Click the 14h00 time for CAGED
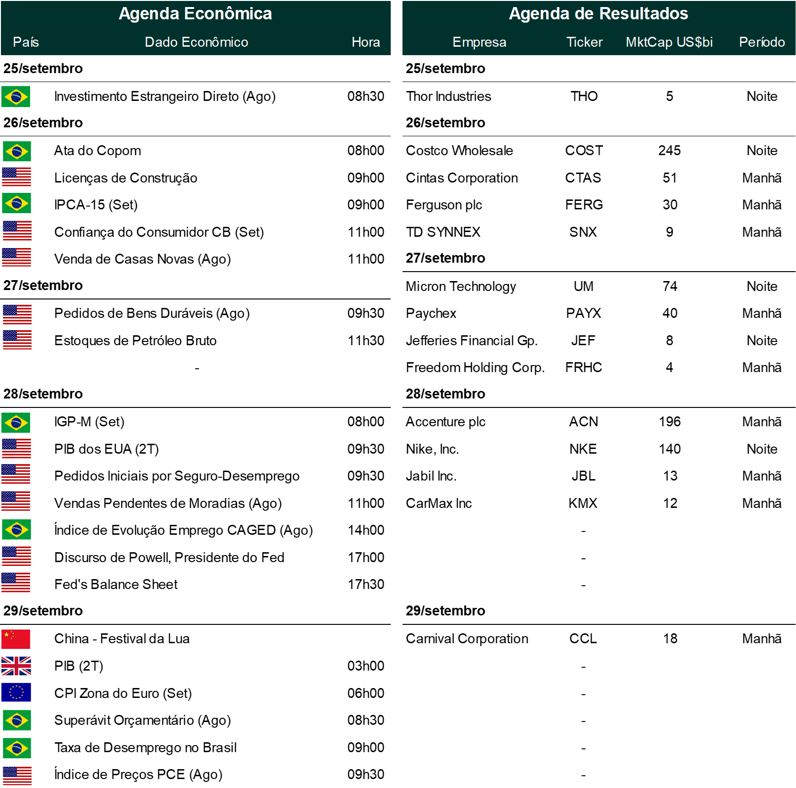Screen dimensions: 796x788 tap(366, 530)
